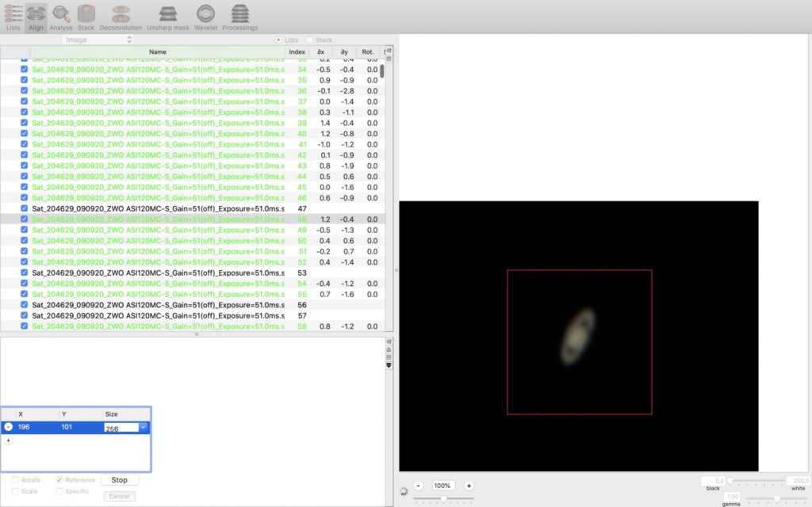
Task: Click the black level value field
Action: (713, 481)
